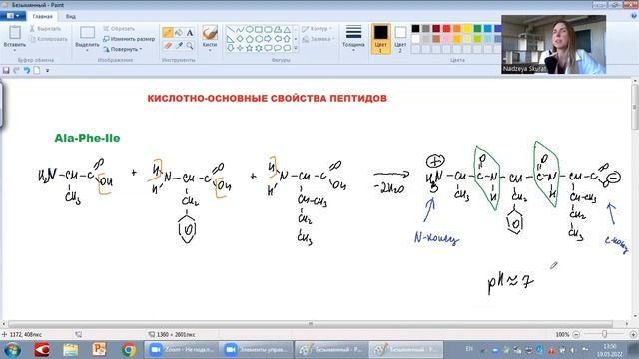Switch to Zoom meeting taskbar item

click(181, 350)
